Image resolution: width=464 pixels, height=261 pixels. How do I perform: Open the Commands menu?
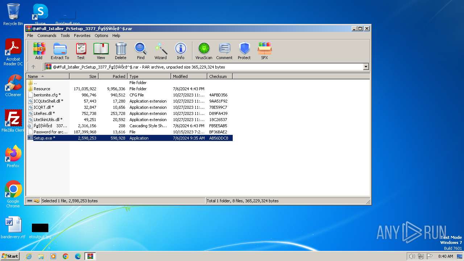pos(47,36)
